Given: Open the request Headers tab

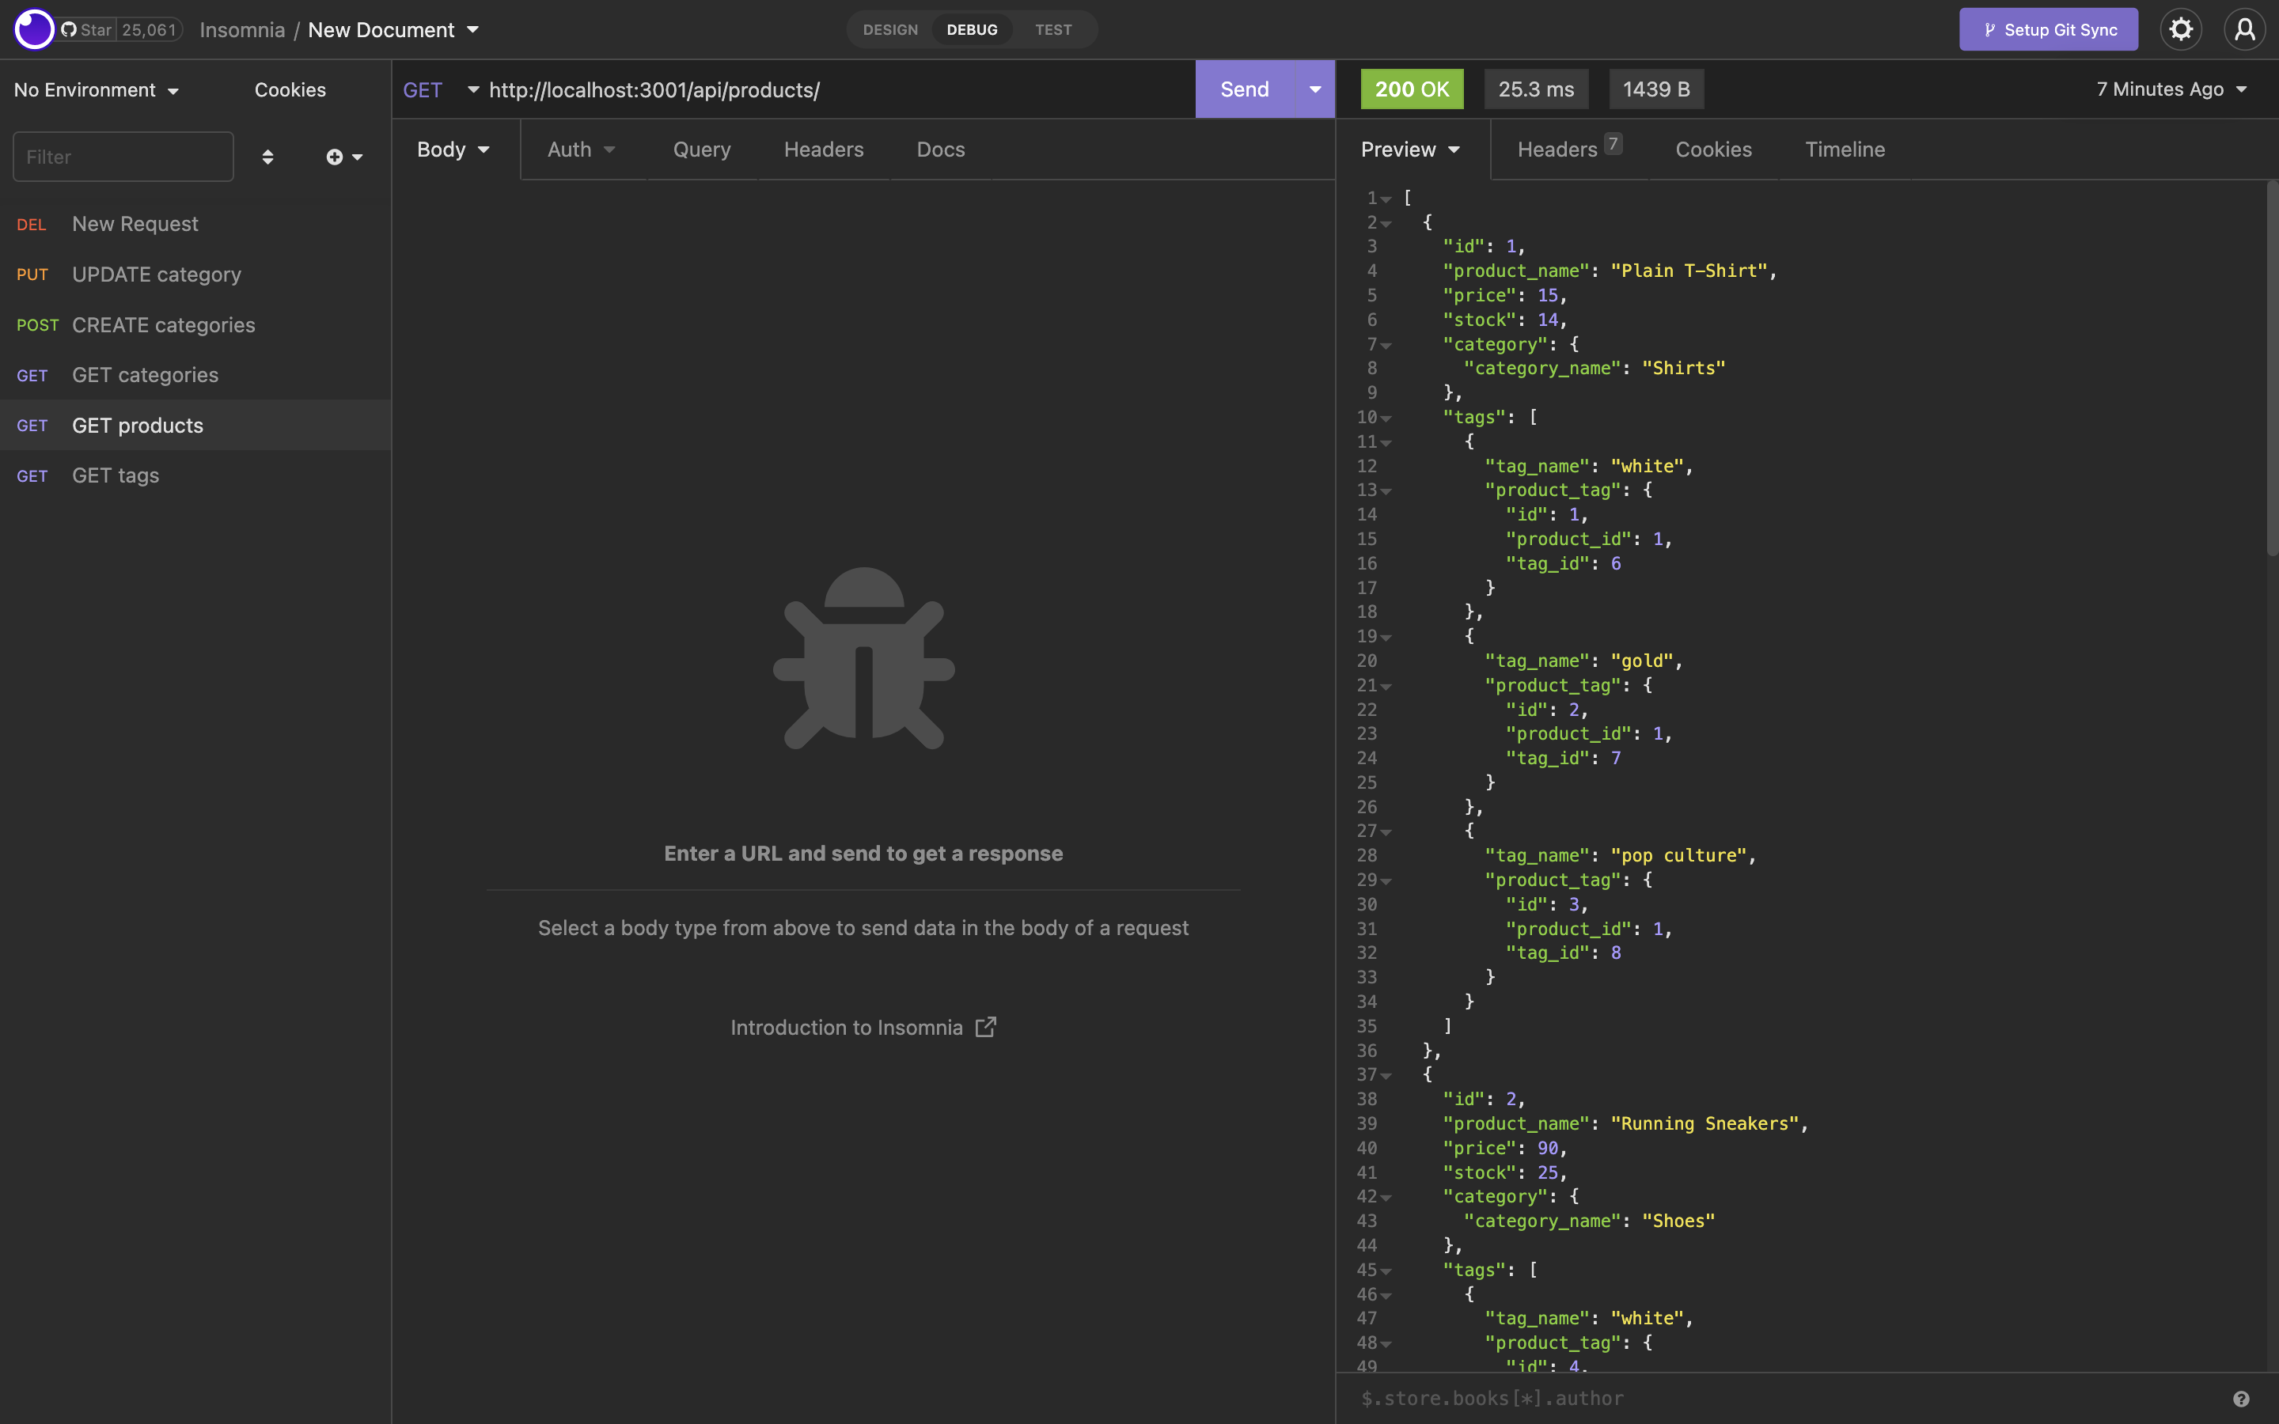Looking at the screenshot, I should (x=824, y=150).
